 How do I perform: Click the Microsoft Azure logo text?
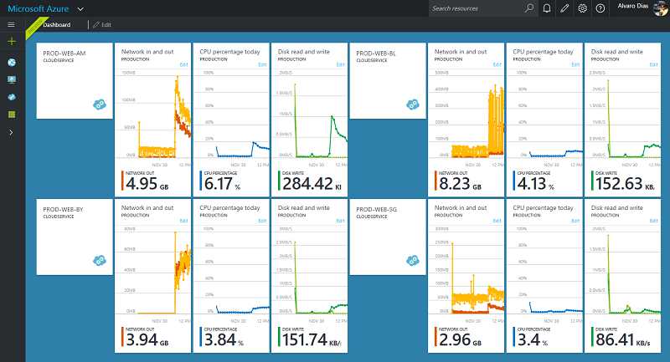38,8
